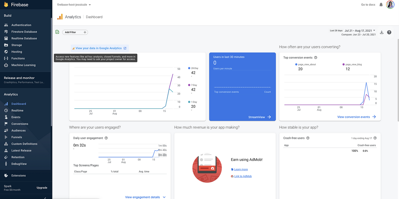Click the Class/Page column header

pos(80,172)
